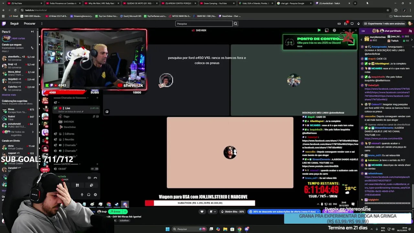Screen dimensions: 414x233
Task: Open Excel Microsoft 365 bookmark
Action: click(x=131, y=16)
